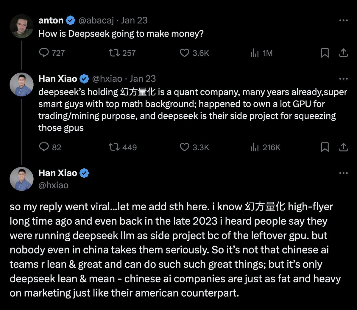Viewport: 357px width, 310px height.
Task: Open more options on Han Xiao's reply
Action: pos(343,79)
